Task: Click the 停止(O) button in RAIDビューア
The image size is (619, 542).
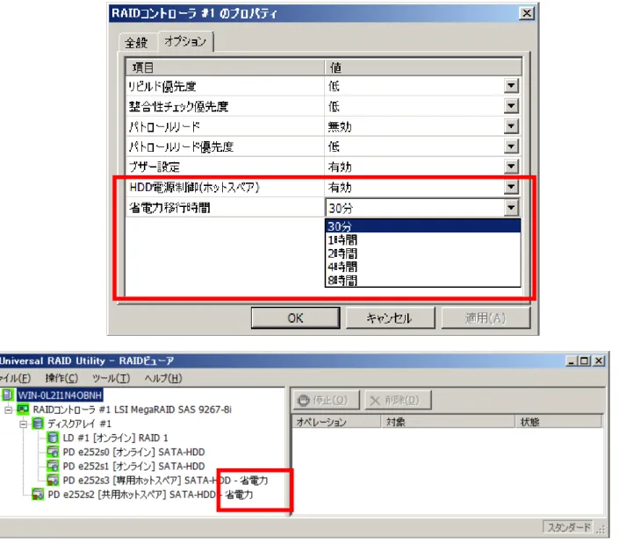Action: (x=326, y=400)
